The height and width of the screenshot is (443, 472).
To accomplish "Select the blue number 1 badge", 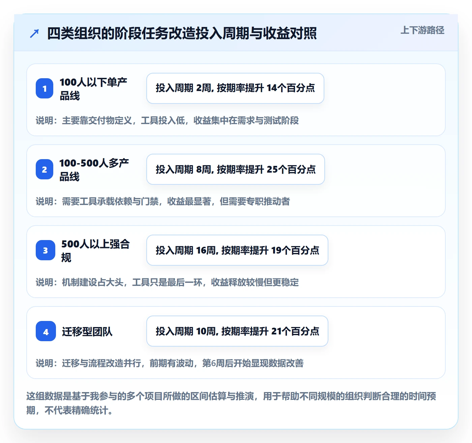I will click(x=45, y=88).
